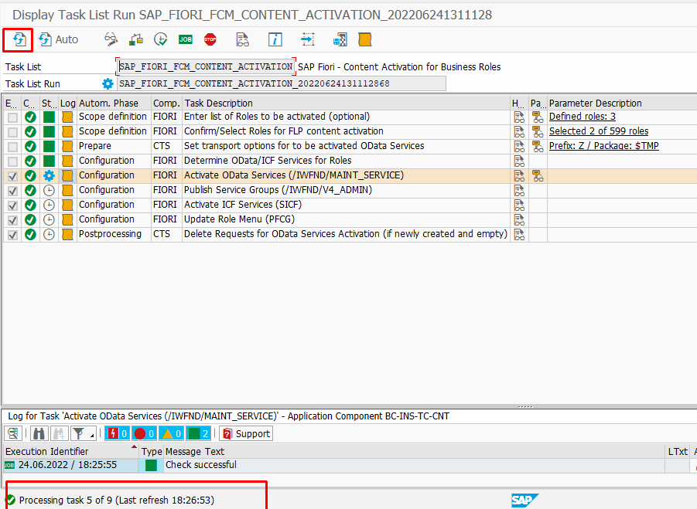Click the clock status icon in 'Publish Service Groups' row
The image size is (697, 509).
coord(49,190)
